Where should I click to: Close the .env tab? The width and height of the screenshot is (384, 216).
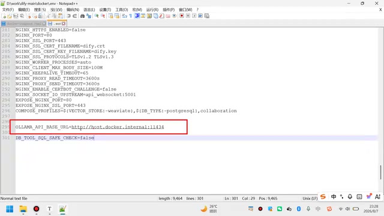click(64, 24)
